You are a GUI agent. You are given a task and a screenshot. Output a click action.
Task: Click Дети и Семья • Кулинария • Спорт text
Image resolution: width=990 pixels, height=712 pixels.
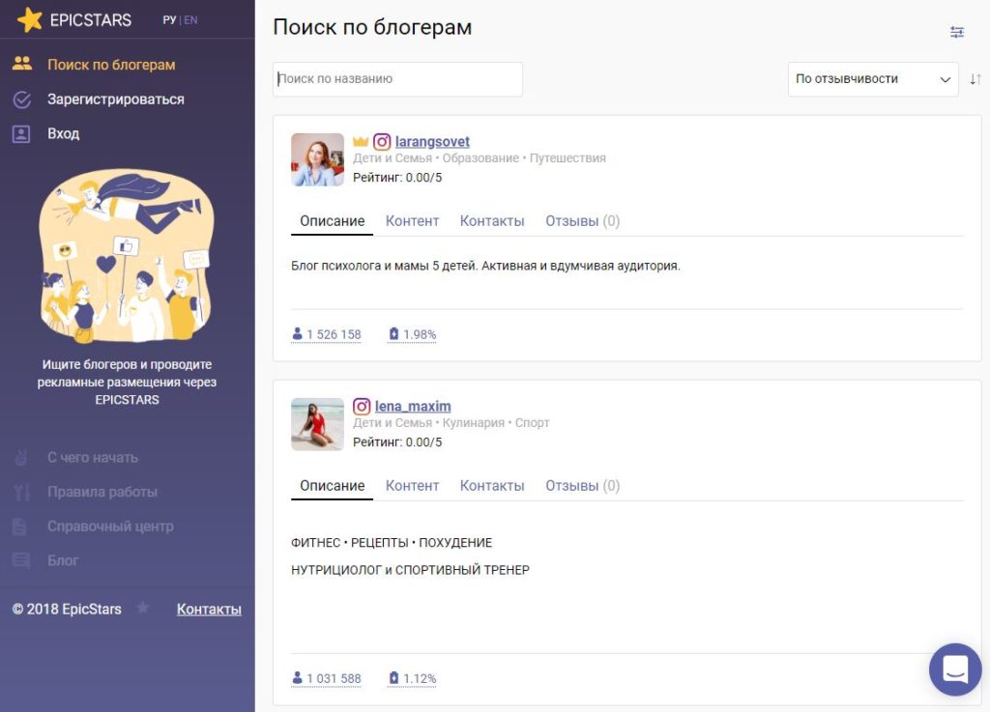pos(451,423)
